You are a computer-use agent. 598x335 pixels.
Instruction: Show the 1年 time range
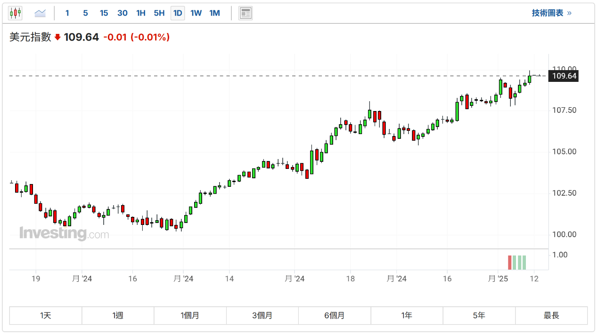pyautogui.click(x=407, y=315)
